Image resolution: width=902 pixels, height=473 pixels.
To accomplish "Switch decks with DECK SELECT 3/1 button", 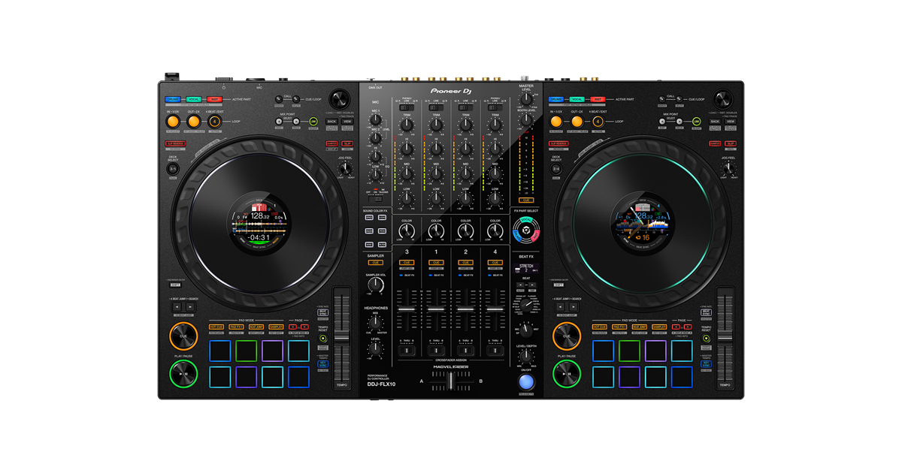I will pos(173,169).
